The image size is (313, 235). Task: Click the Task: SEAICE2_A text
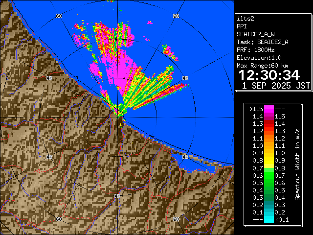[x=262, y=42]
